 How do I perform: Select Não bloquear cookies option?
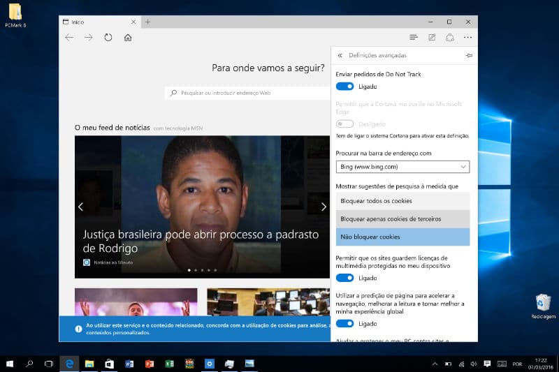coord(402,237)
